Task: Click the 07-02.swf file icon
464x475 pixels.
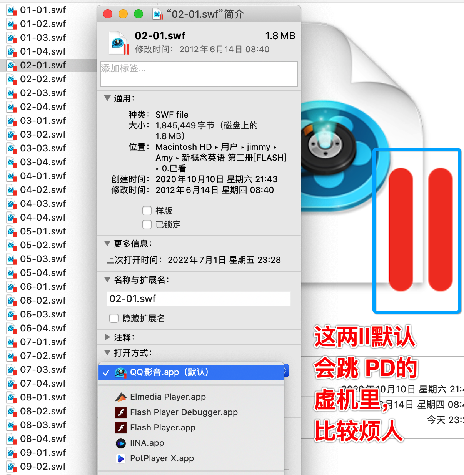Action: pos(12,356)
